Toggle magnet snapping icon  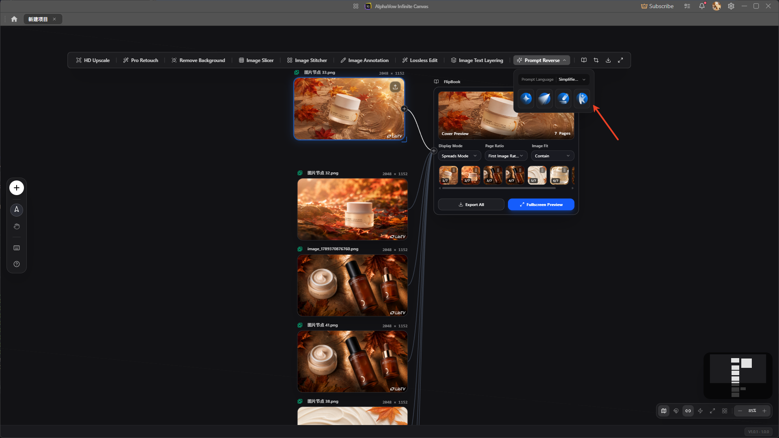(676, 411)
